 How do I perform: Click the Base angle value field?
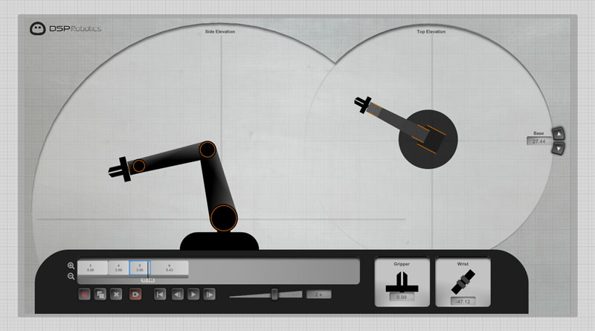click(538, 141)
